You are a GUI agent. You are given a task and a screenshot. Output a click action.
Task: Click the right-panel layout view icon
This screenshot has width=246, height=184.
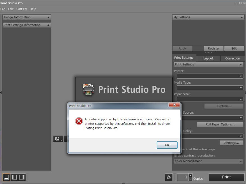point(22,177)
